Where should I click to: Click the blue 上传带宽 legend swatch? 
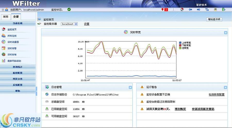(x=180, y=43)
